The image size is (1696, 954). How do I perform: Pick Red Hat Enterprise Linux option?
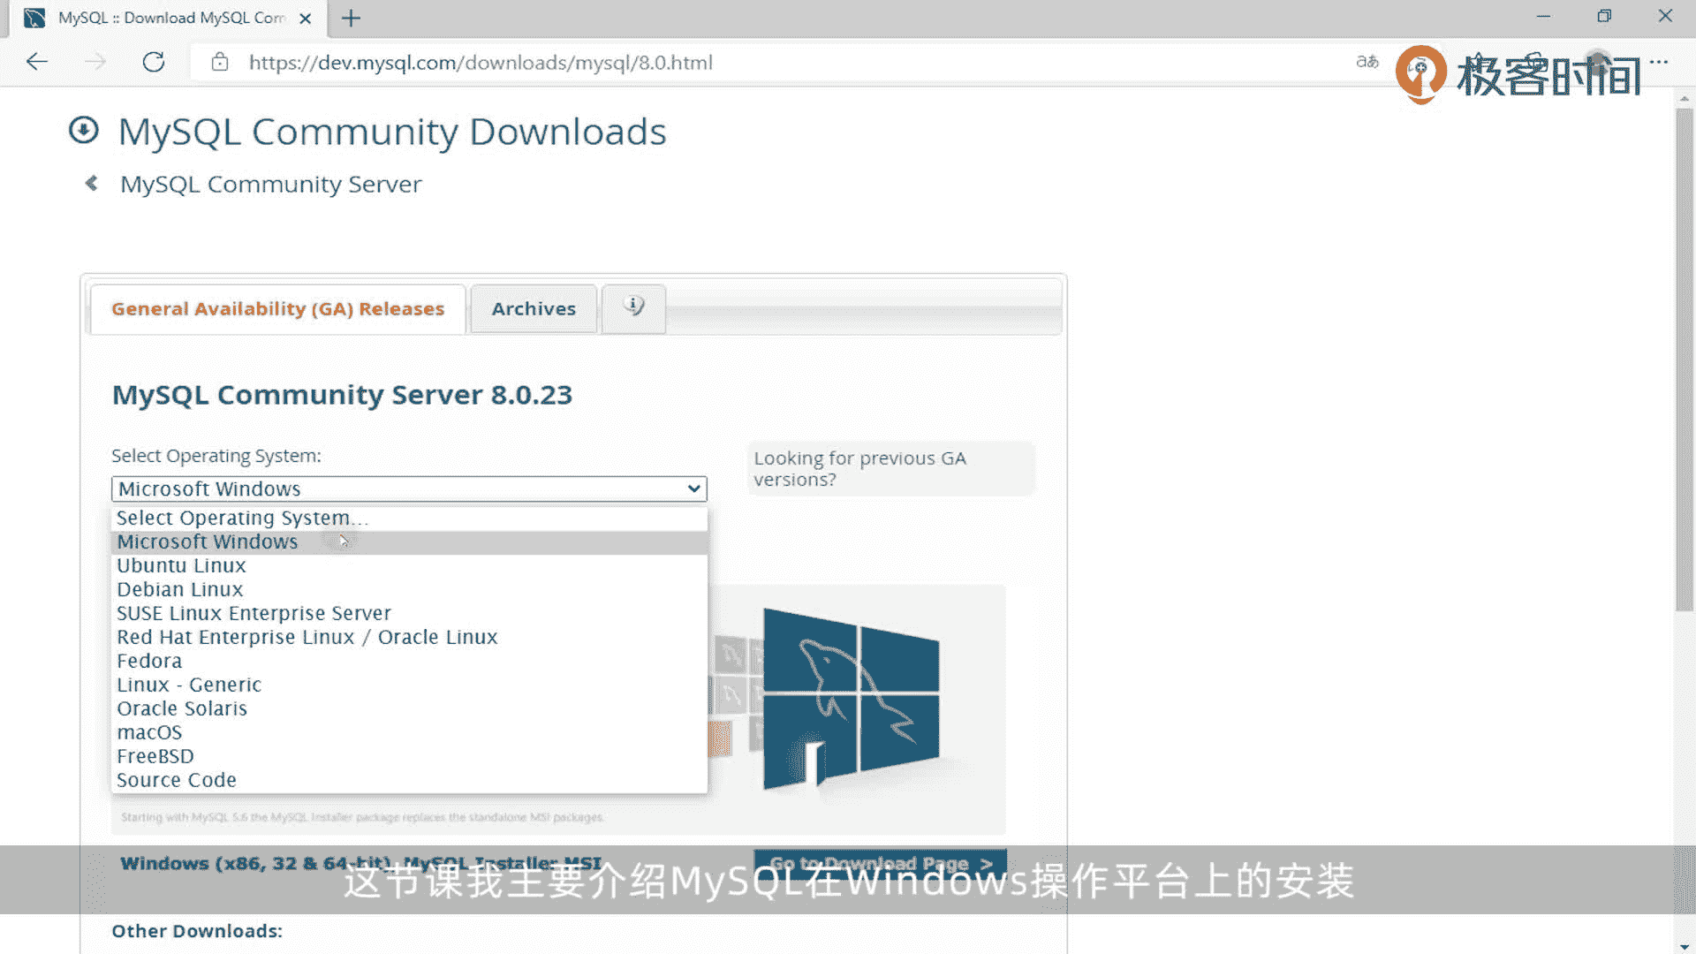(x=307, y=637)
